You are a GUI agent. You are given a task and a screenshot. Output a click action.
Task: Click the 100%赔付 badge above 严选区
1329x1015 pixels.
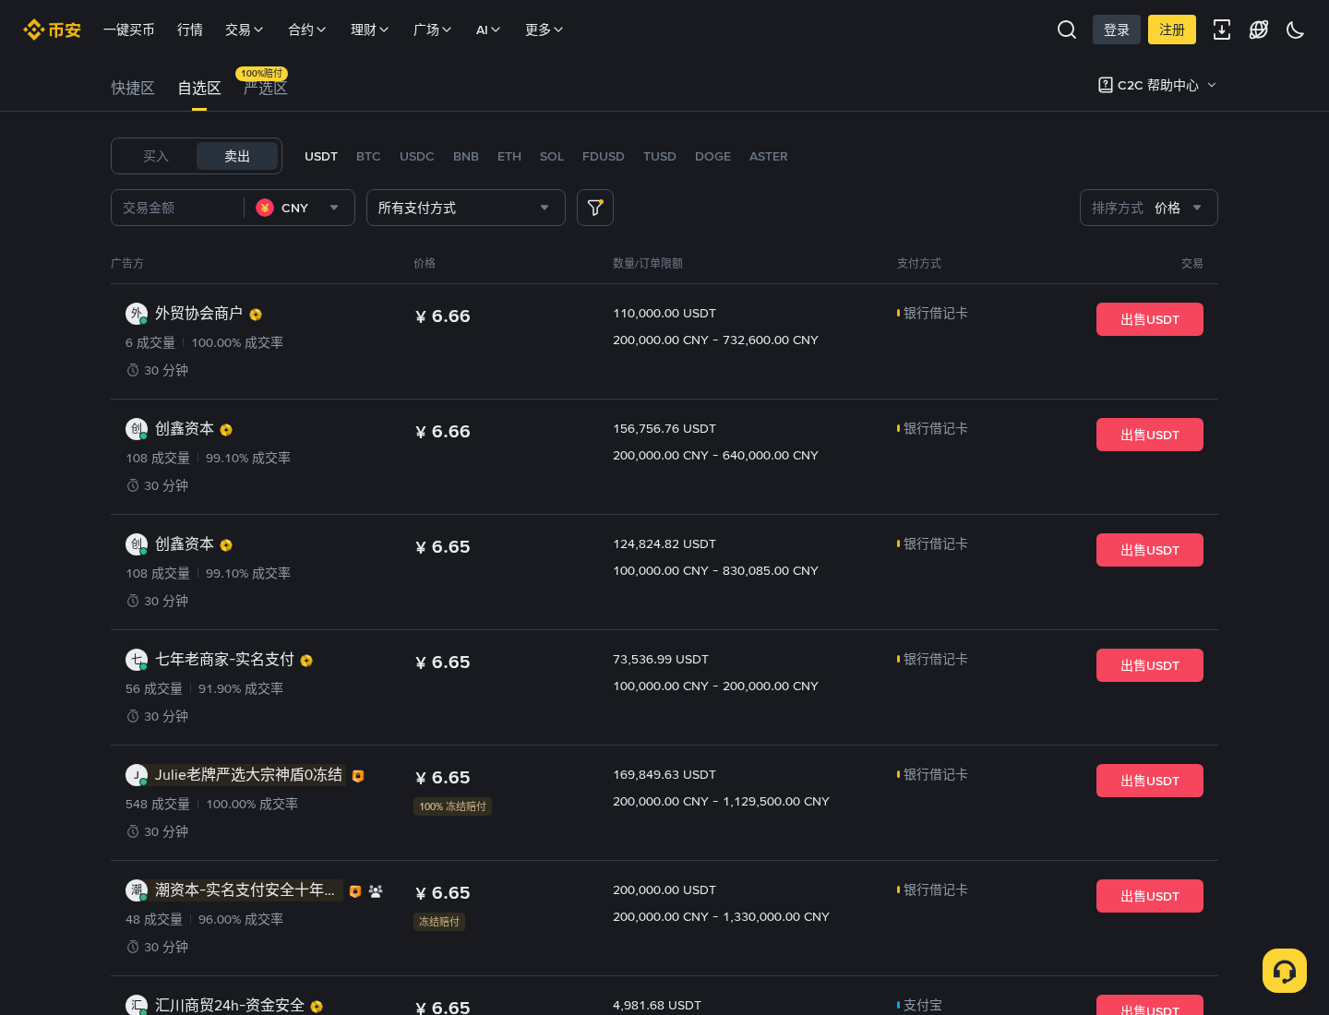262,73
